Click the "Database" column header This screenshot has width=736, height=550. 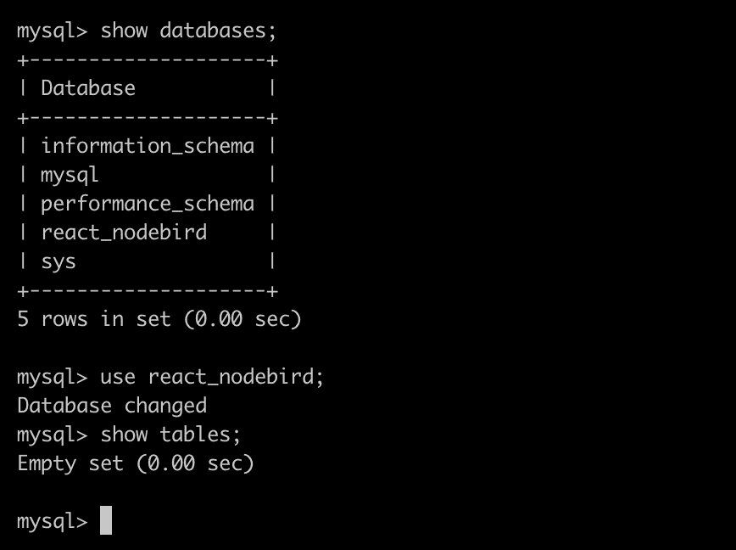pos(88,88)
